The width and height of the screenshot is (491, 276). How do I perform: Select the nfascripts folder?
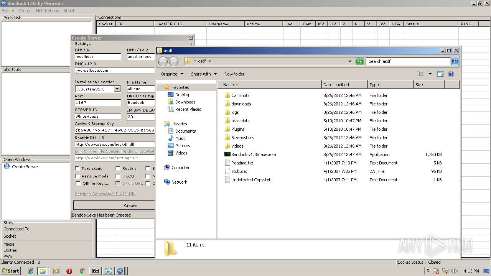coord(240,121)
